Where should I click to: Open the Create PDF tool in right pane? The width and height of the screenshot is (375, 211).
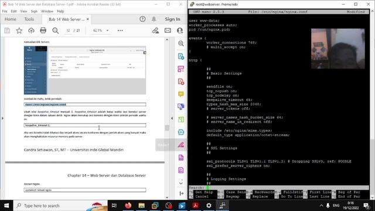pyautogui.click(x=181, y=81)
